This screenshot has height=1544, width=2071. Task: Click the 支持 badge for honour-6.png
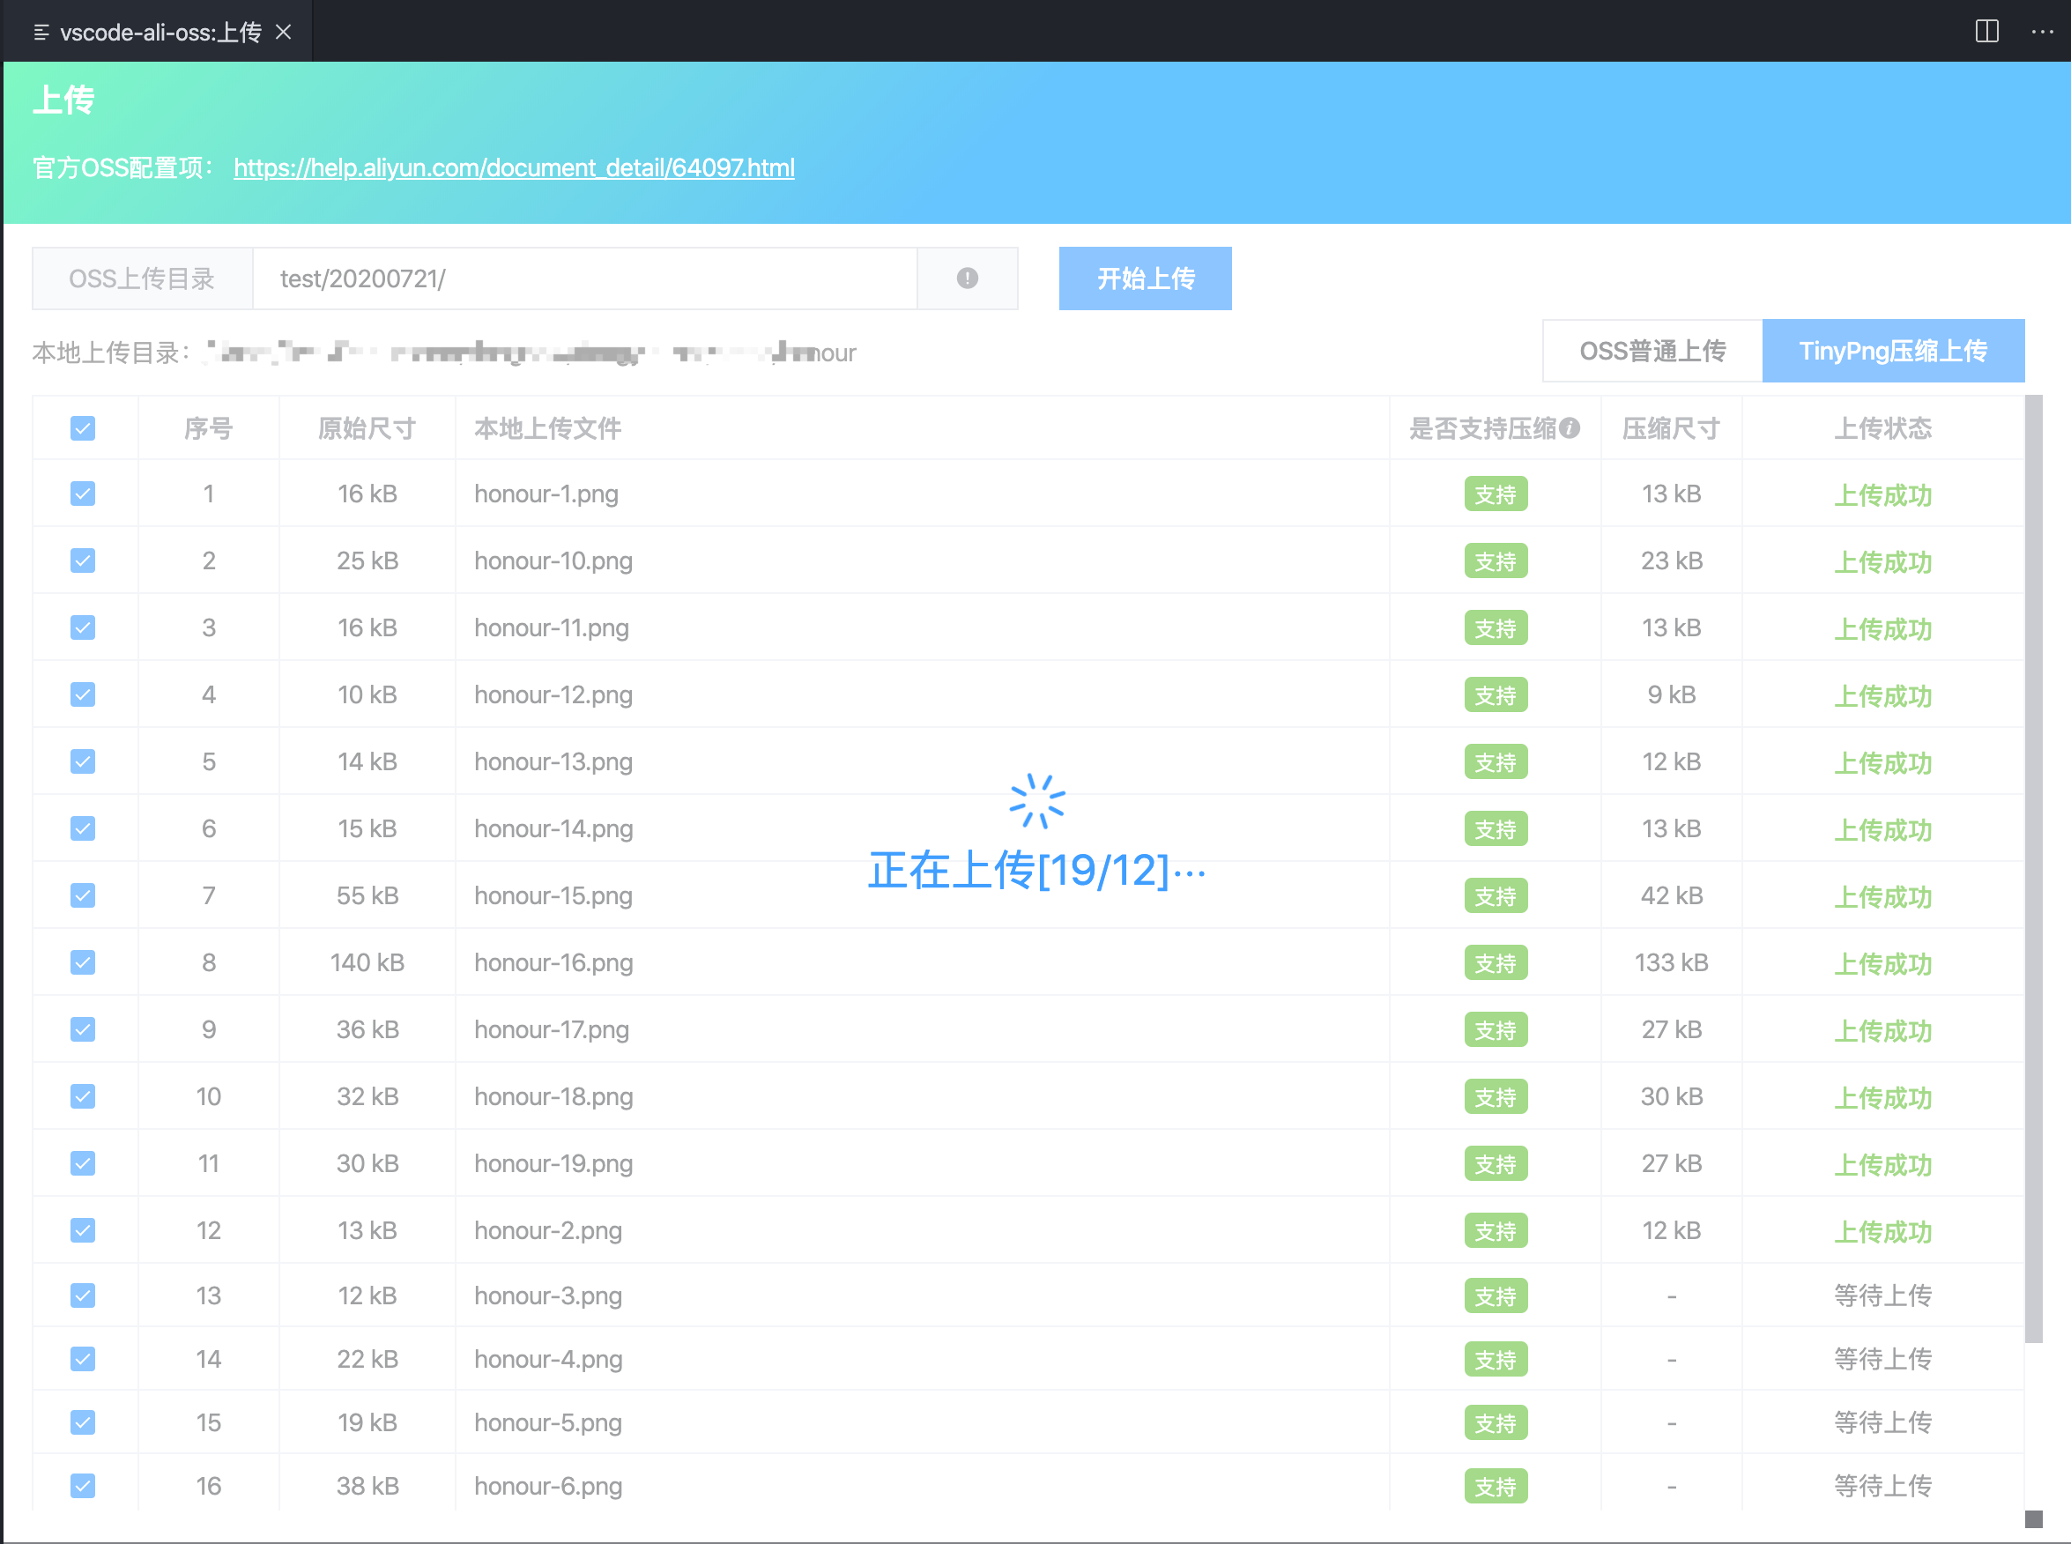pos(1496,1486)
